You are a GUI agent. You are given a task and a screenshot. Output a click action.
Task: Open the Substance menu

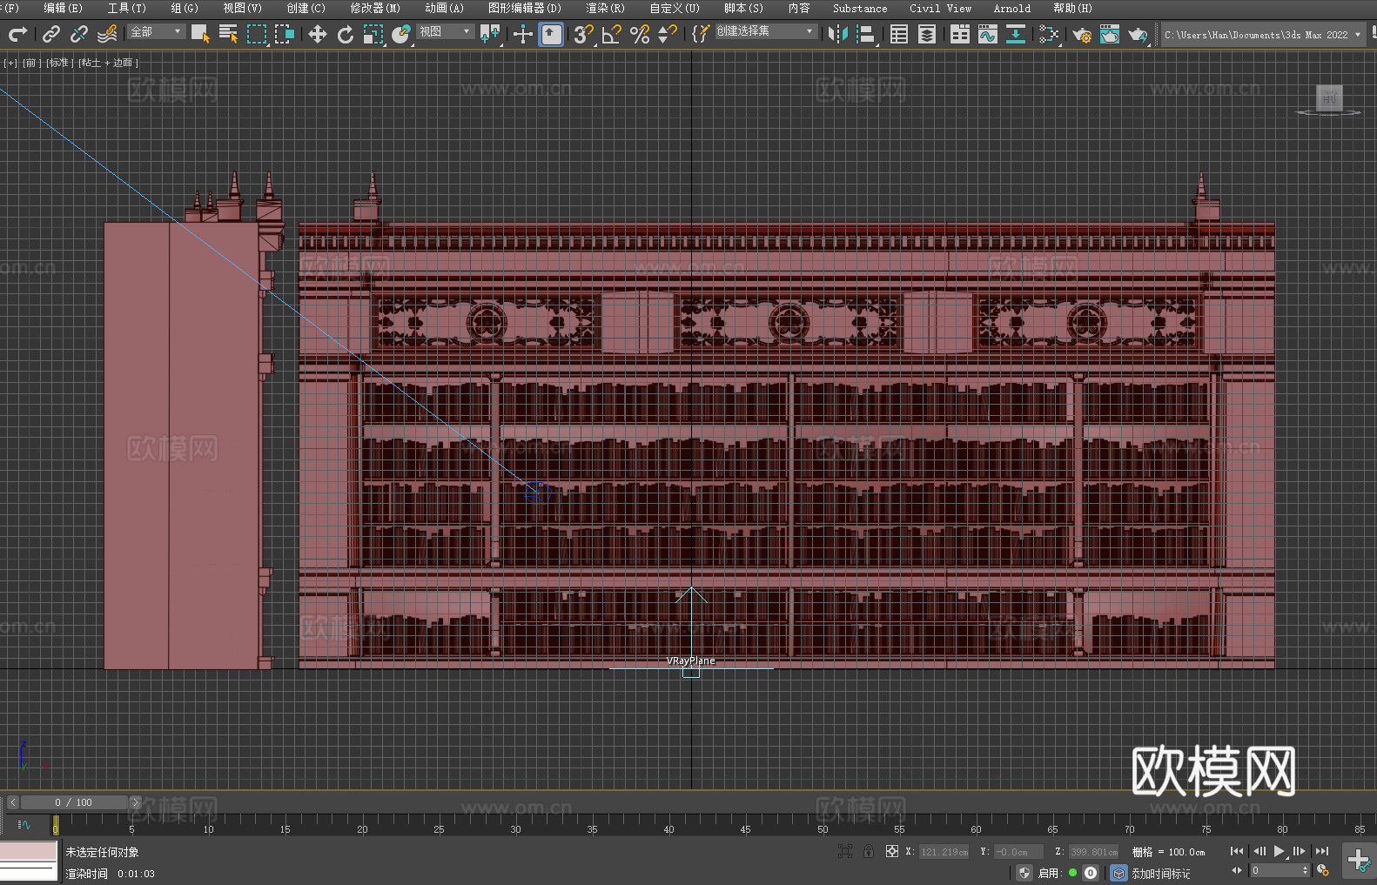click(x=860, y=8)
